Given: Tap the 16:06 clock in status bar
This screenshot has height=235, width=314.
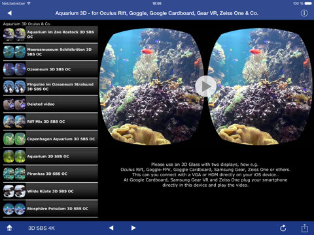Looking at the screenshot, I should tap(157, 3).
